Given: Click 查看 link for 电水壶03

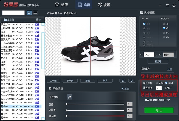Looking at the screenshot, I should pyautogui.click(x=37, y=54).
